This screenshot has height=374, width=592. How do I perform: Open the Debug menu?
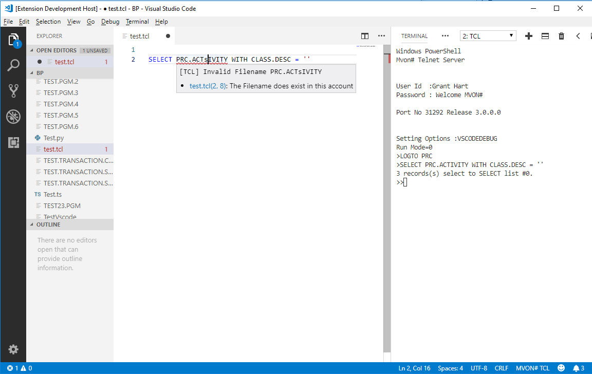[110, 22]
